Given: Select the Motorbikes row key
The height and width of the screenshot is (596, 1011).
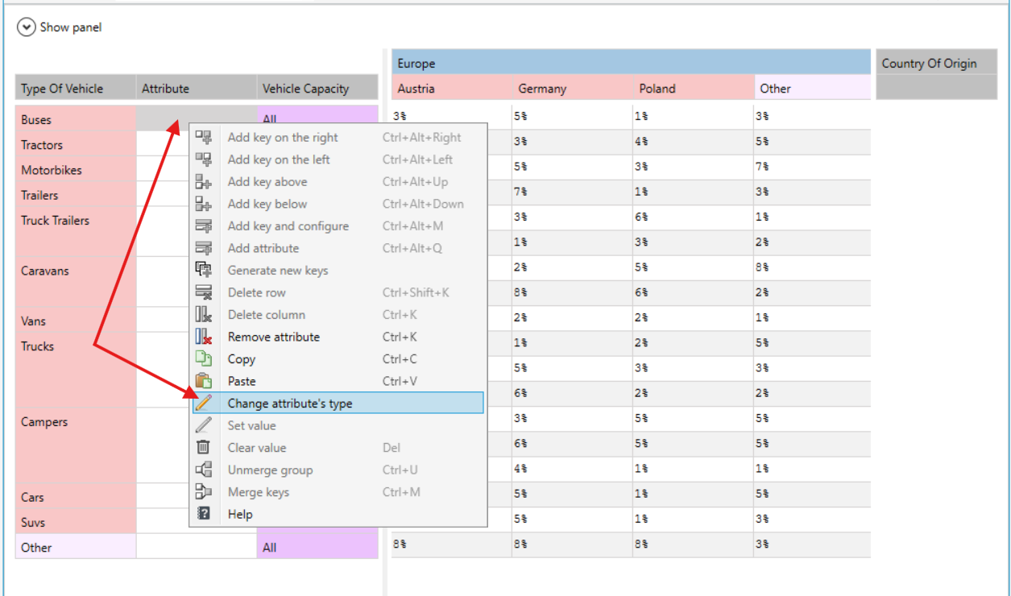Looking at the screenshot, I should [x=76, y=170].
